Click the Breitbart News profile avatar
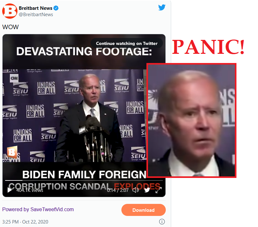258x227 pixels. click(10, 11)
